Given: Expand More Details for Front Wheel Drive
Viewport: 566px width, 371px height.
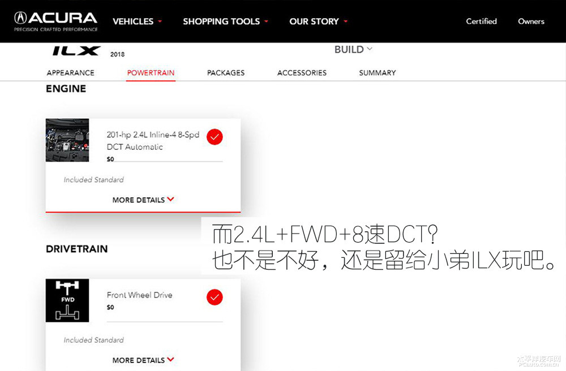Looking at the screenshot, I should 143,360.
